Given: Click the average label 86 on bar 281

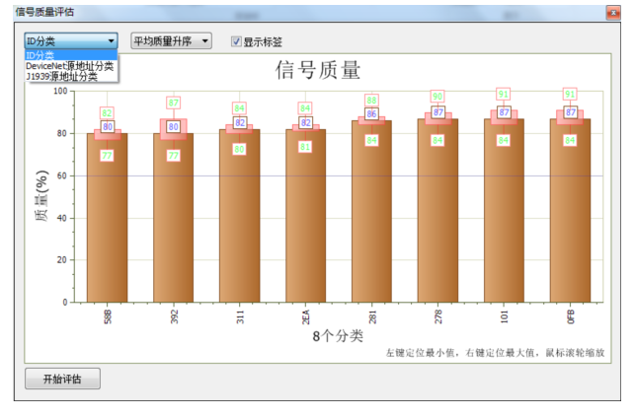Looking at the screenshot, I should click(x=371, y=113).
